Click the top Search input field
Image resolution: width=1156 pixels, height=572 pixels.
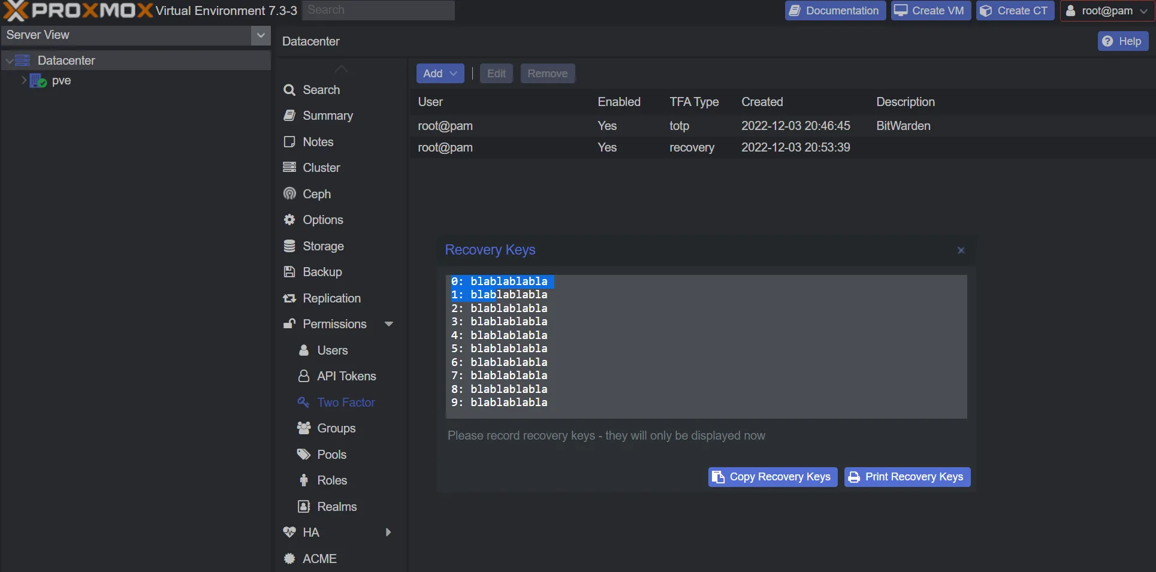click(x=378, y=10)
